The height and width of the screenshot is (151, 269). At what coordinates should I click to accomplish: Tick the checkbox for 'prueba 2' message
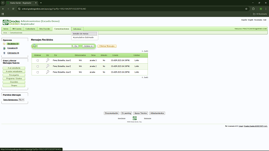pyautogui.click(x=37, y=66)
